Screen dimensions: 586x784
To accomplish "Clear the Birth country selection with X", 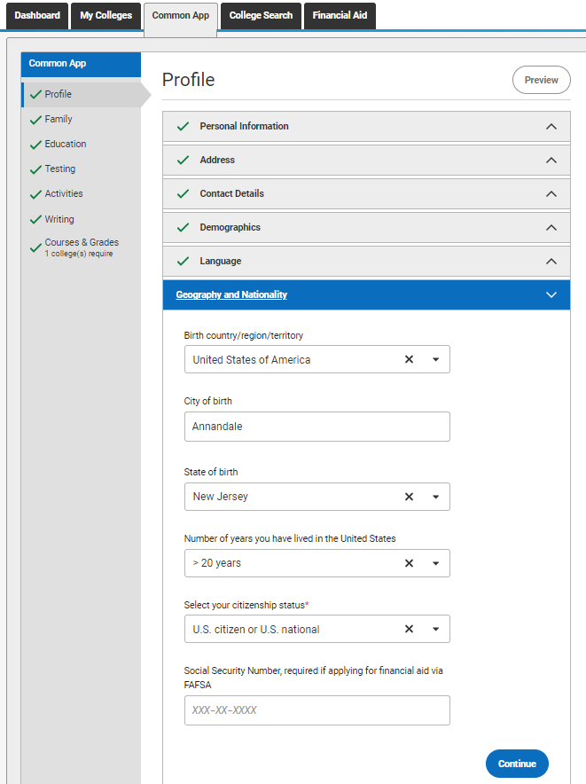I will [409, 359].
